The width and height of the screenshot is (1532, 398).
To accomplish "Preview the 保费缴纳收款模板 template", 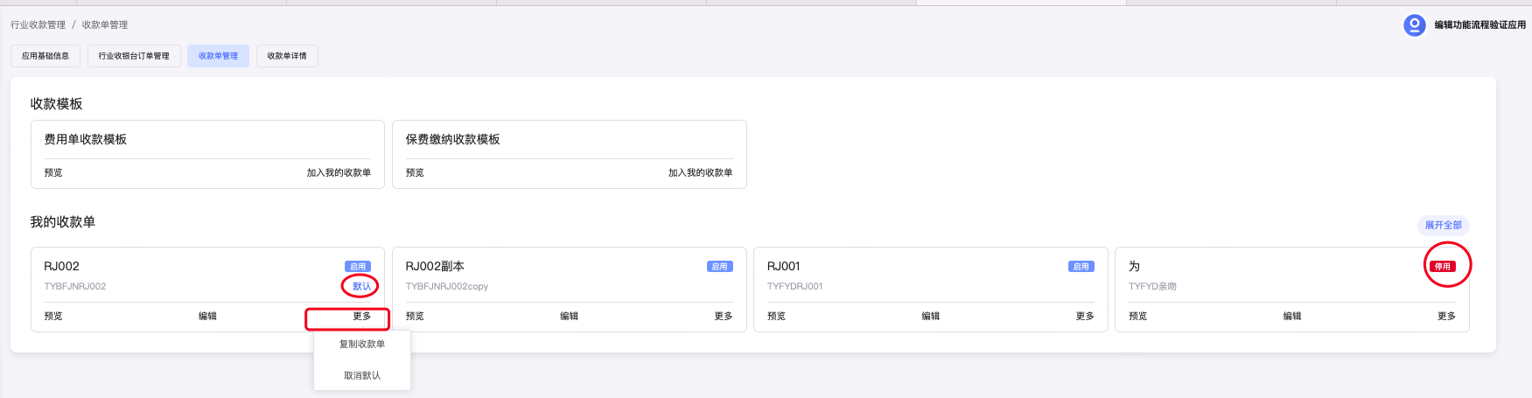I will coord(415,173).
